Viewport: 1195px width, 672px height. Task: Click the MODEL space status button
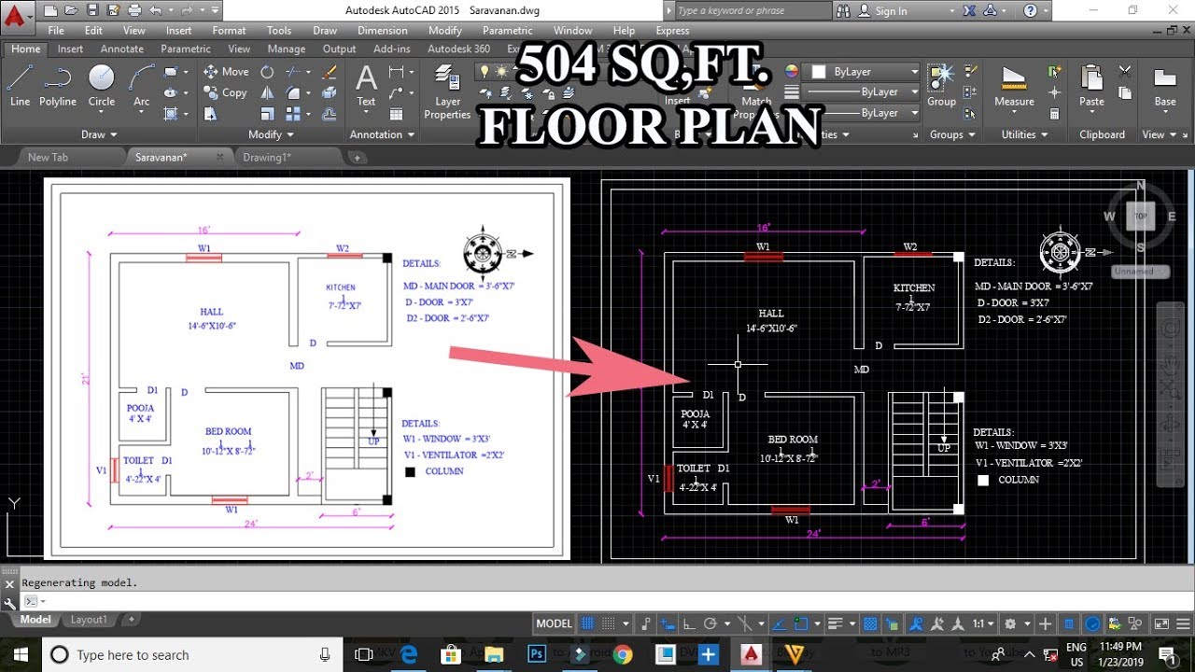[554, 623]
